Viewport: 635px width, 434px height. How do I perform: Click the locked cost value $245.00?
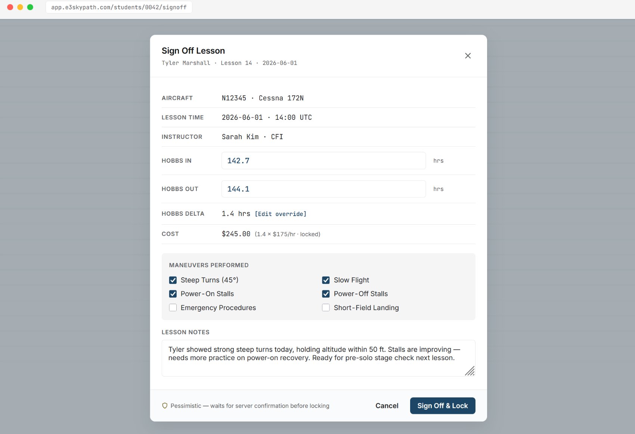(236, 234)
